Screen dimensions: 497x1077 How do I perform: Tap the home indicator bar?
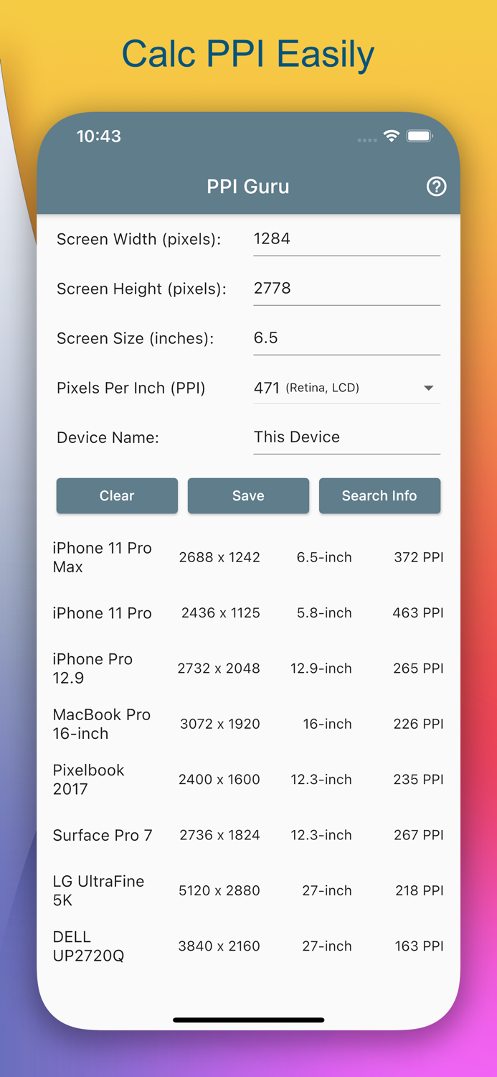(248, 1019)
